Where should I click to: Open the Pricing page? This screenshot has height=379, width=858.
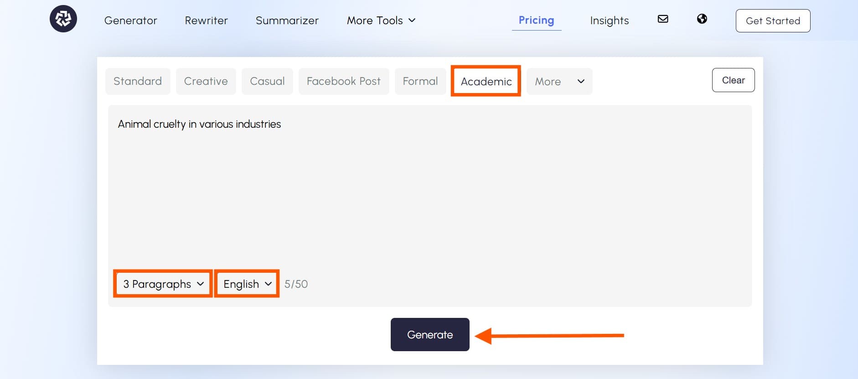tap(537, 20)
